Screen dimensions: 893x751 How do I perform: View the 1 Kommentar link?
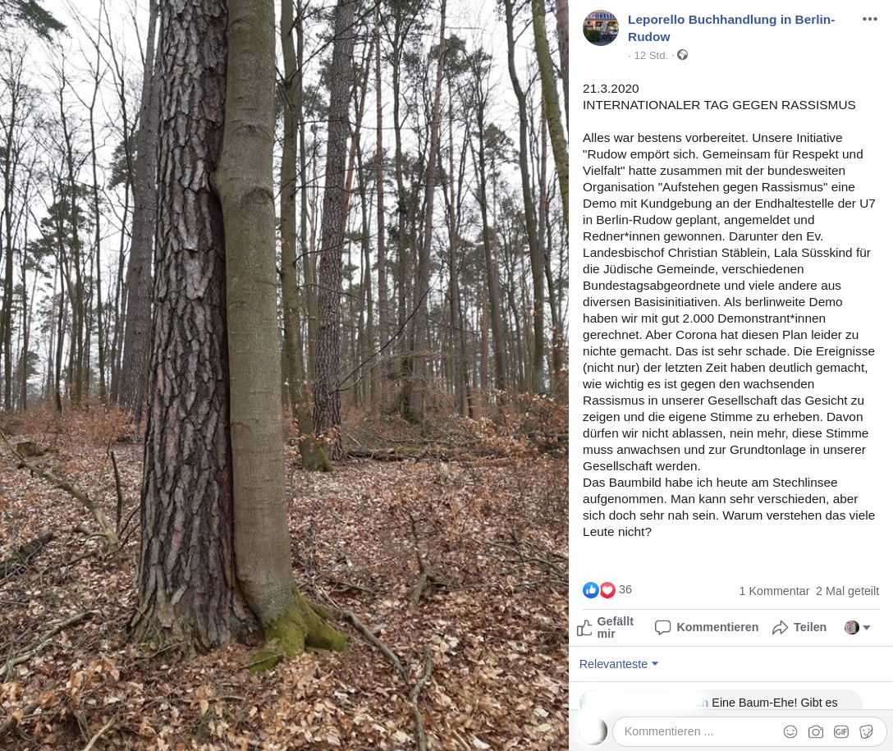(x=774, y=591)
